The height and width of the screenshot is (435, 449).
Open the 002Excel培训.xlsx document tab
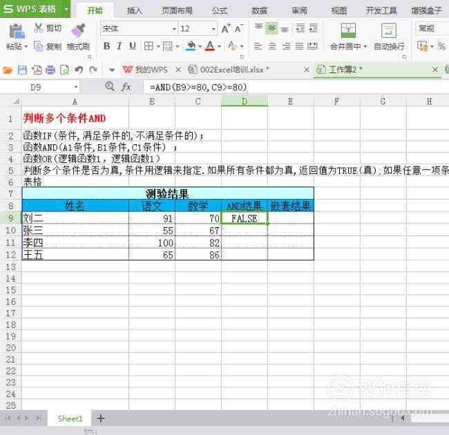(x=234, y=70)
